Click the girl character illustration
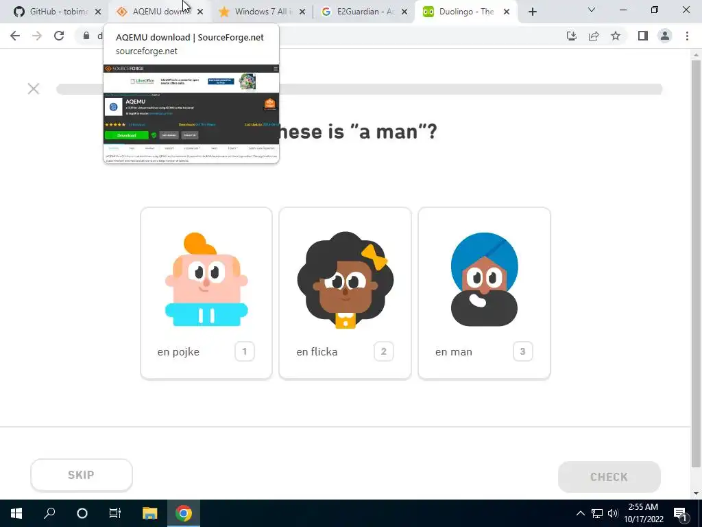Image resolution: width=702 pixels, height=527 pixels. pos(346,280)
